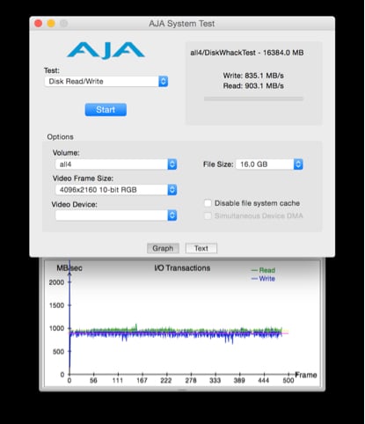The image size is (365, 424).
Task: Switch to the Graph view
Action: tap(163, 248)
